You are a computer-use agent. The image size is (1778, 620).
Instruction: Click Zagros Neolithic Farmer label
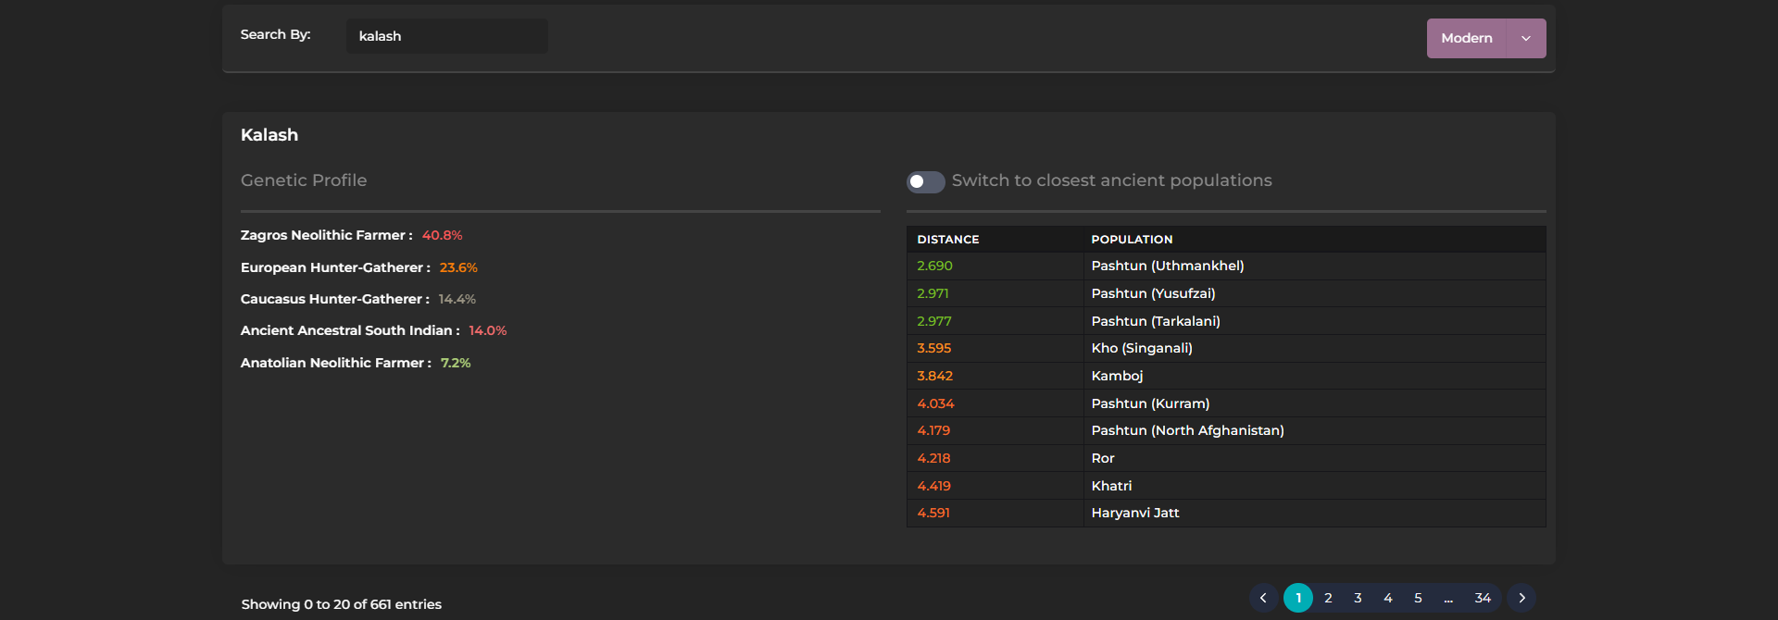(326, 236)
